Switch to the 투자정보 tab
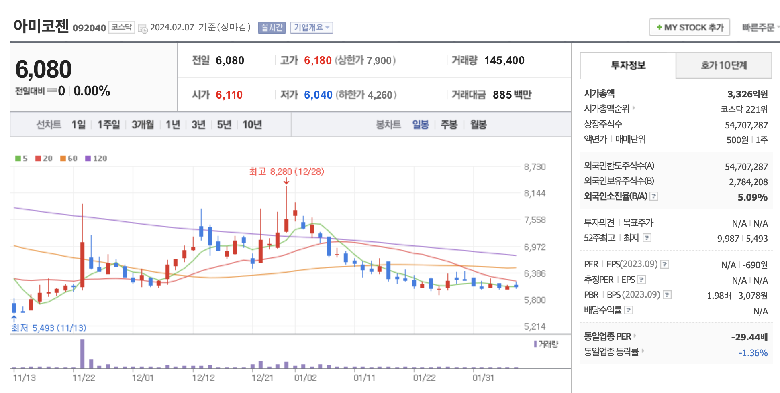 pos(628,65)
